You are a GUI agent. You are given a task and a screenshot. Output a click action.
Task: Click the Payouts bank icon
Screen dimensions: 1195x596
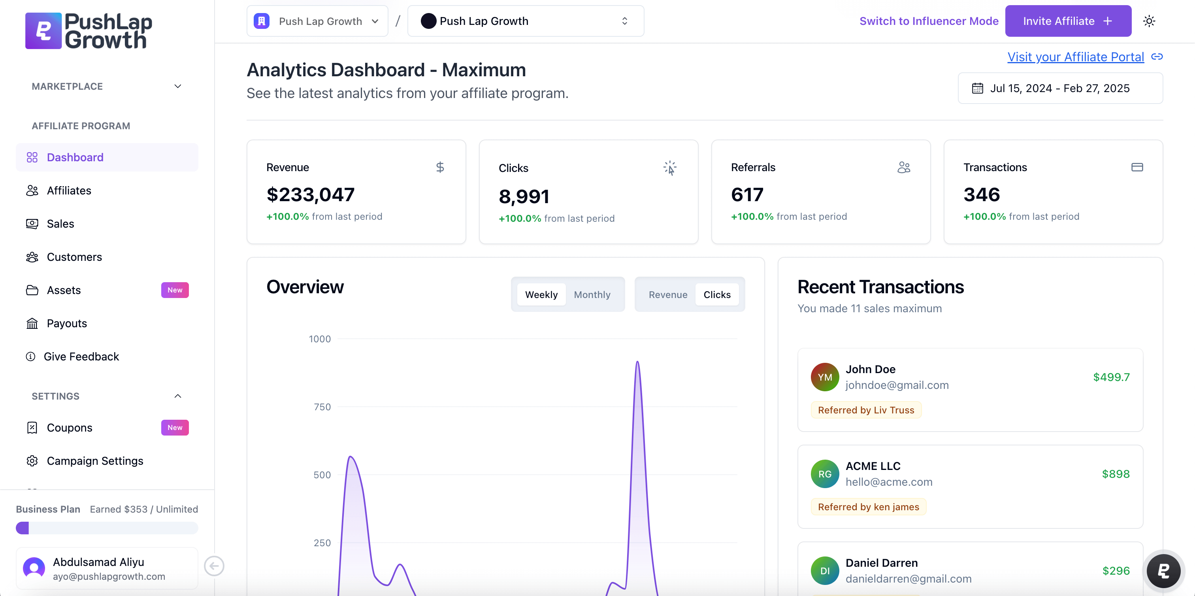(32, 323)
